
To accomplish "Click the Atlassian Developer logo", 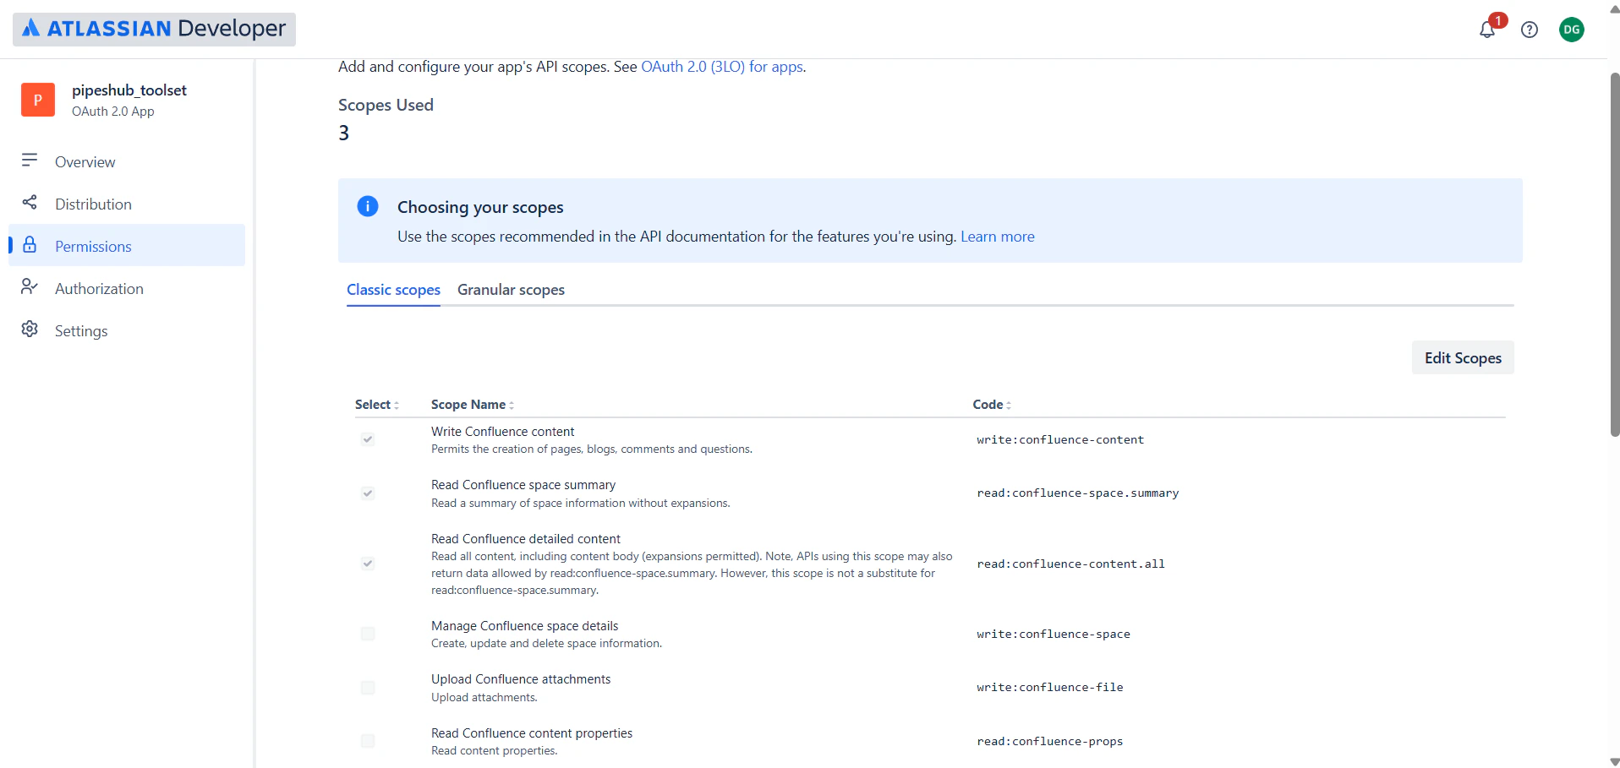I will coord(154,29).
